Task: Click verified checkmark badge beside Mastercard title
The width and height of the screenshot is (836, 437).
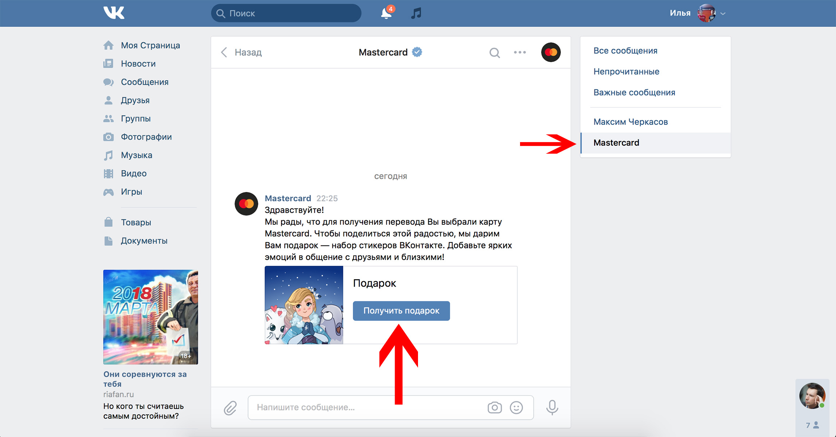Action: tap(417, 52)
